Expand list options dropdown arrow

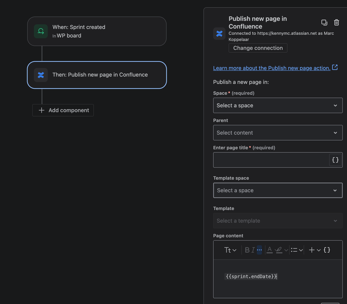(301, 250)
